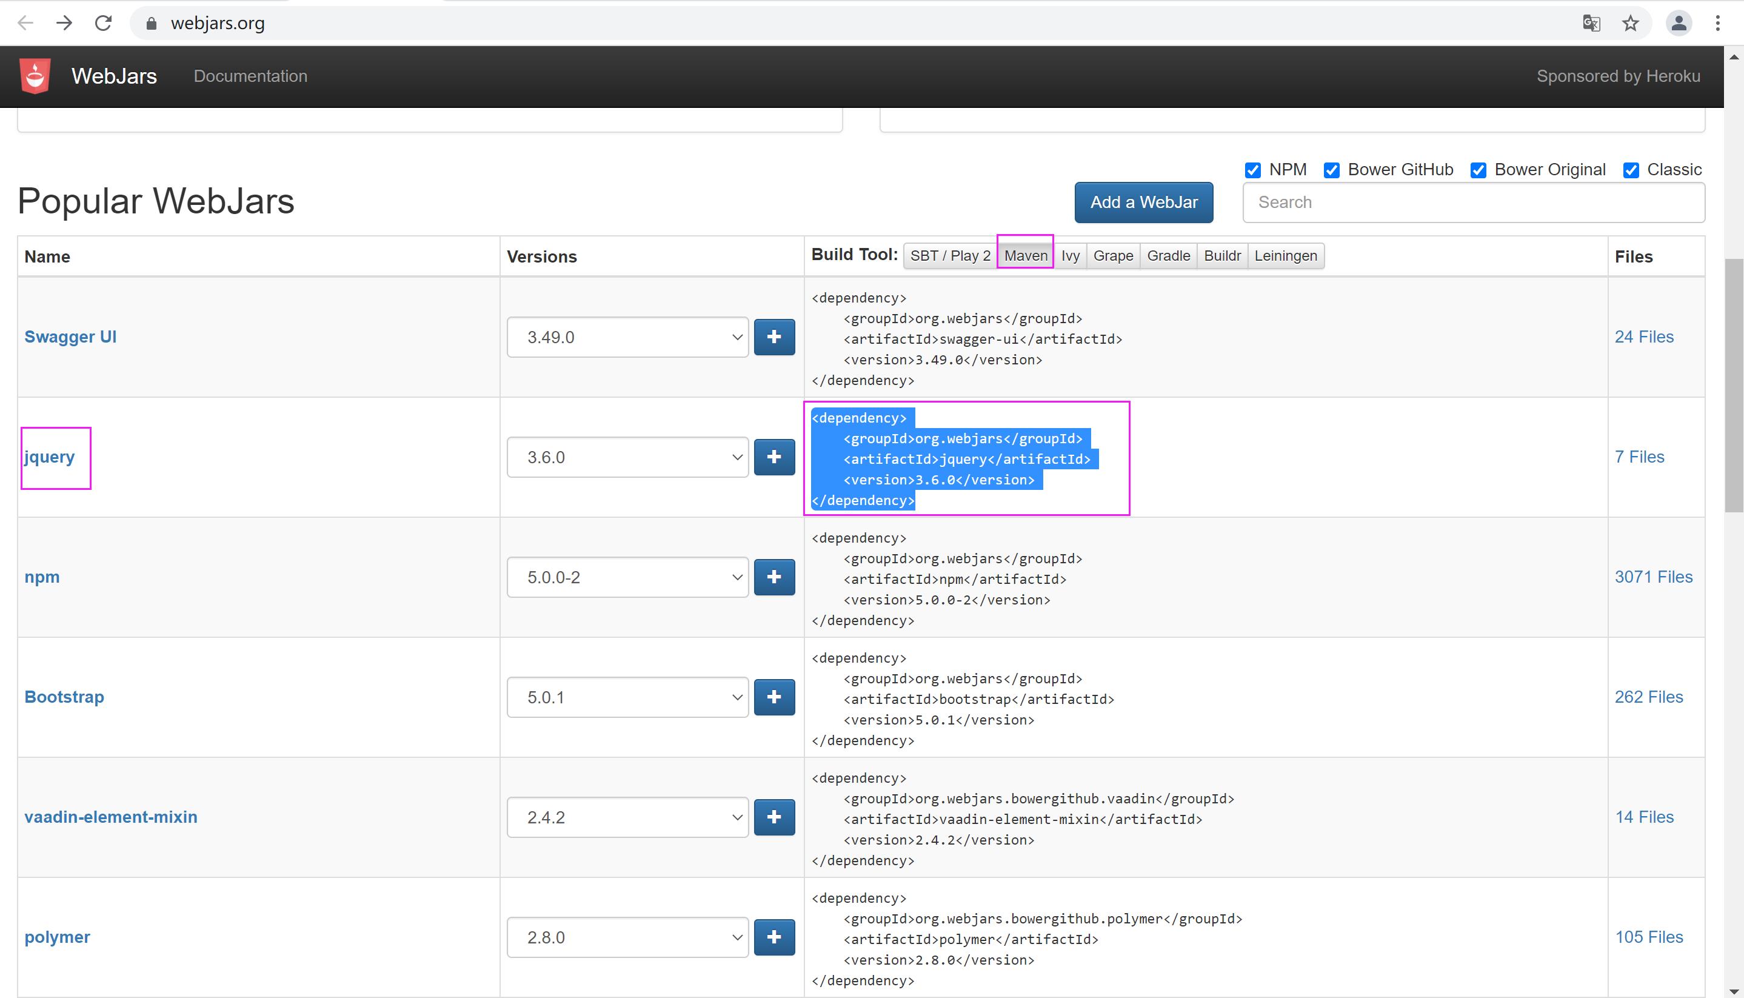Click the scrollbar up arrow
This screenshot has height=998, width=1744.
pyautogui.click(x=1734, y=58)
